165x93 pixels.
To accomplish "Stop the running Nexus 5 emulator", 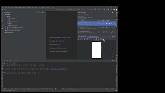I will (106, 24).
